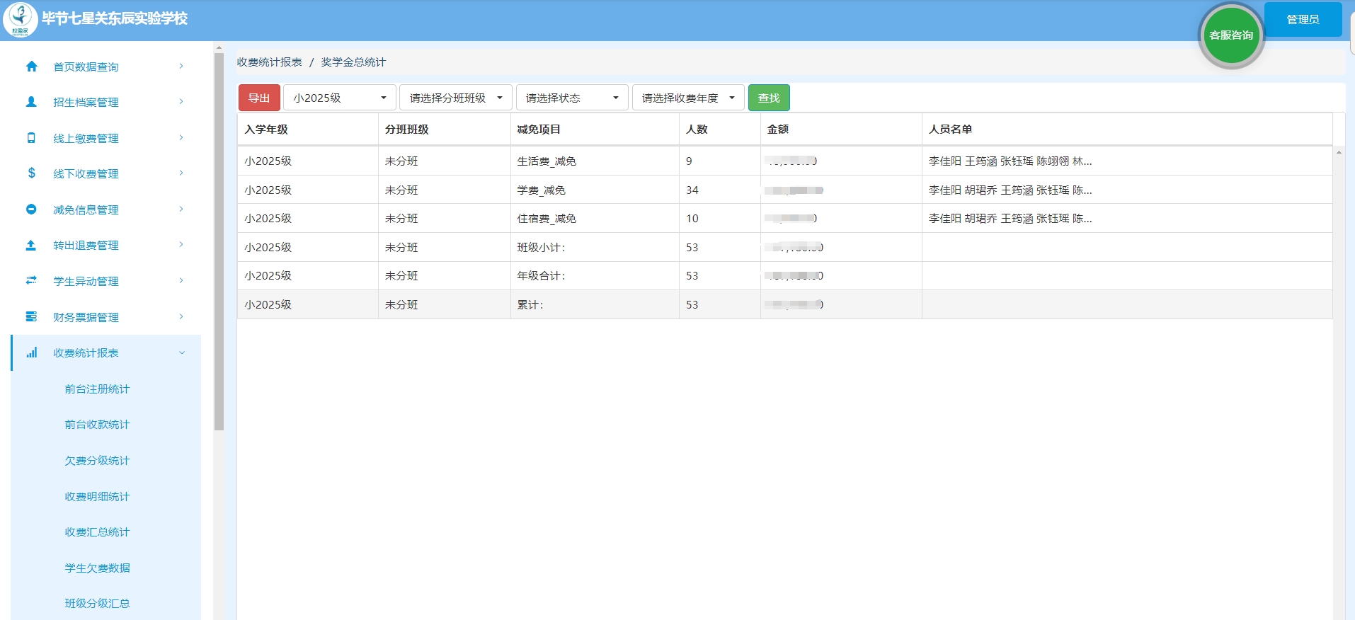Image resolution: width=1355 pixels, height=620 pixels.
Task: Click the bar chart icon for 收费统计报表
Action: coord(31,352)
